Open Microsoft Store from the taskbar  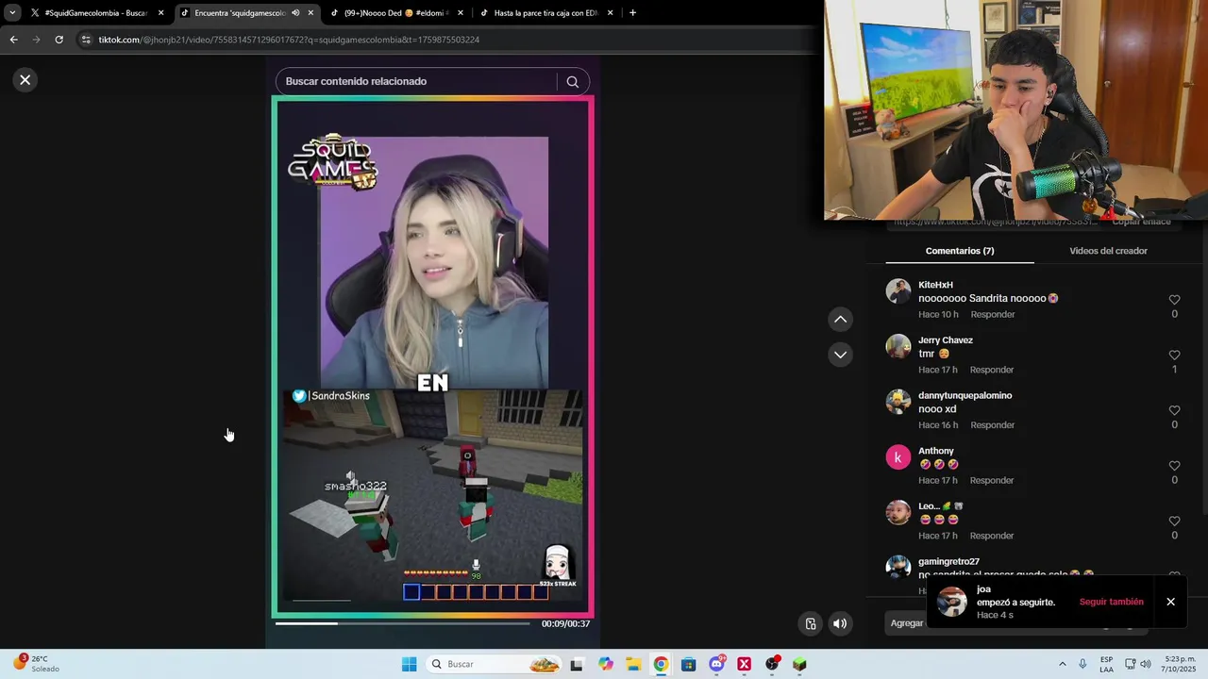pos(688,664)
